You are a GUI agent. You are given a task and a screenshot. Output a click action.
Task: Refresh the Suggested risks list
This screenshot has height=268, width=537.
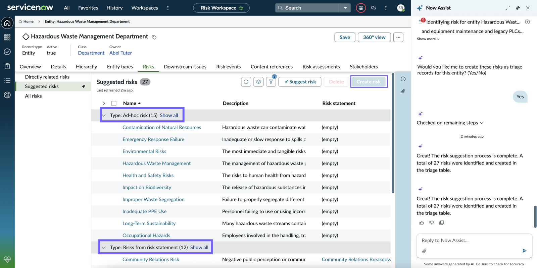click(x=246, y=82)
